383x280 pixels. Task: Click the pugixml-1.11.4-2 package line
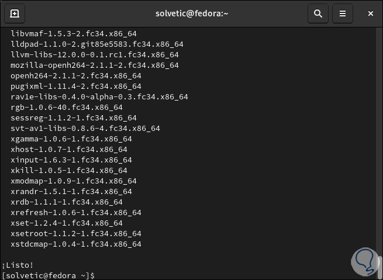tap(75, 86)
